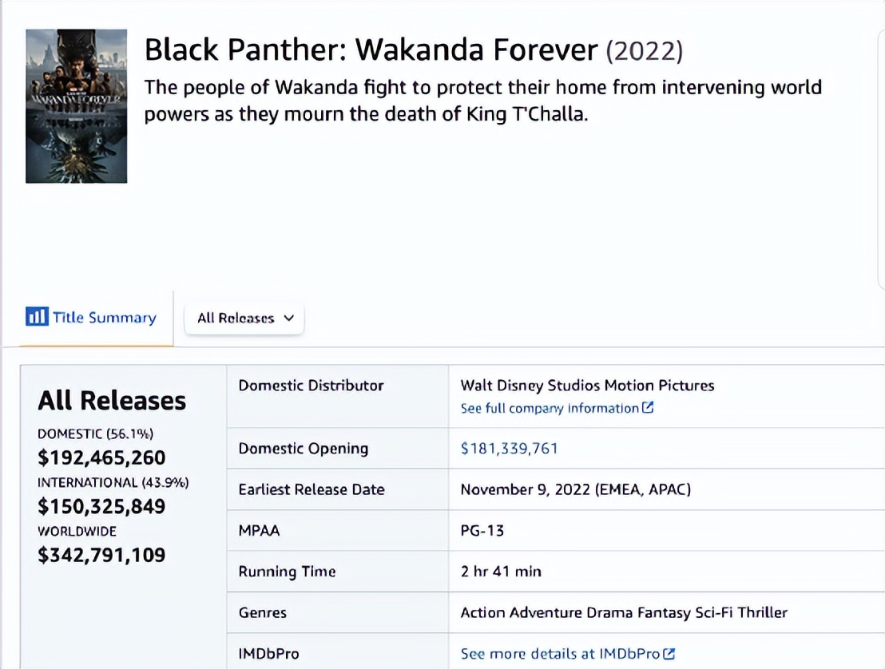The height and width of the screenshot is (669, 885).
Task: Select the worldwide gross figure $342,791,109
Action: pyautogui.click(x=101, y=554)
